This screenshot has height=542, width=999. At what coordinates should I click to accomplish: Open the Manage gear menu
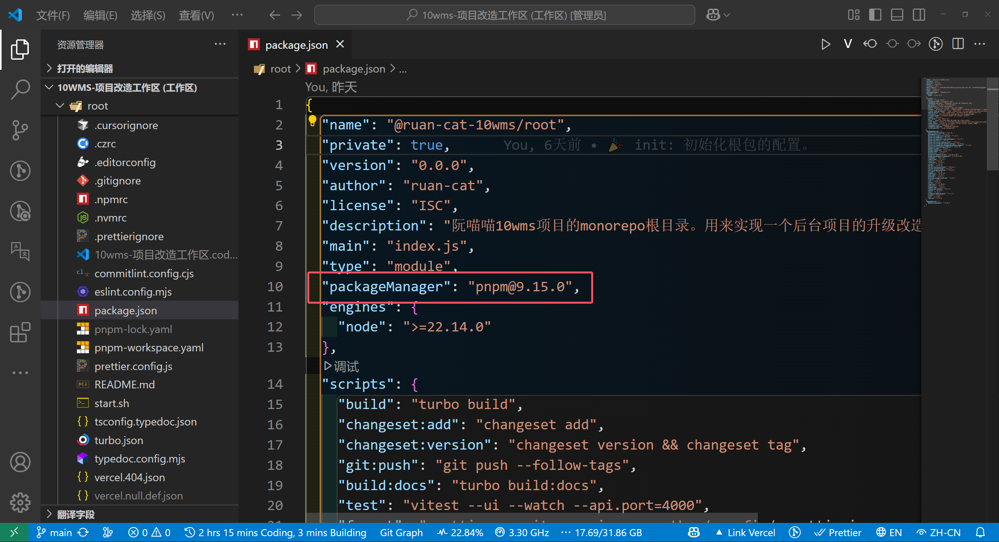(x=20, y=502)
